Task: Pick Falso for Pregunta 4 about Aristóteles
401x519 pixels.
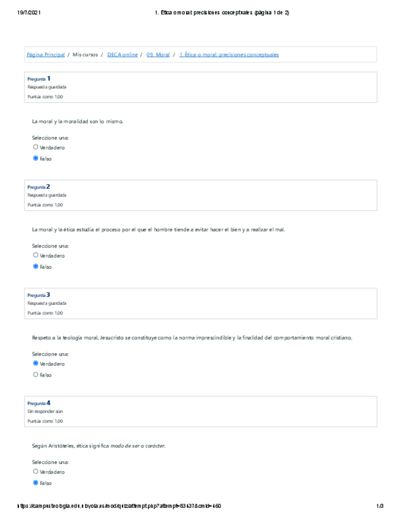Action: (36, 483)
